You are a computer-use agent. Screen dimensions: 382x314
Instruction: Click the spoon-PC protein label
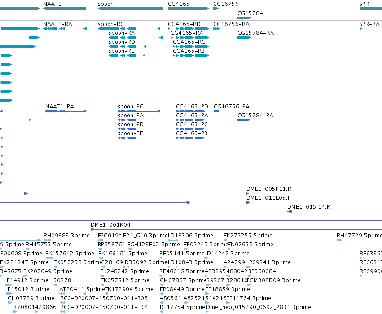(x=130, y=107)
